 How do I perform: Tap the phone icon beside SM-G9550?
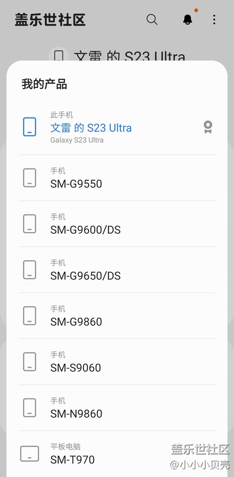[30, 178]
